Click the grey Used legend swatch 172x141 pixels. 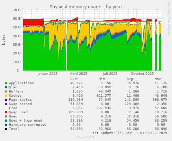tap(6, 116)
